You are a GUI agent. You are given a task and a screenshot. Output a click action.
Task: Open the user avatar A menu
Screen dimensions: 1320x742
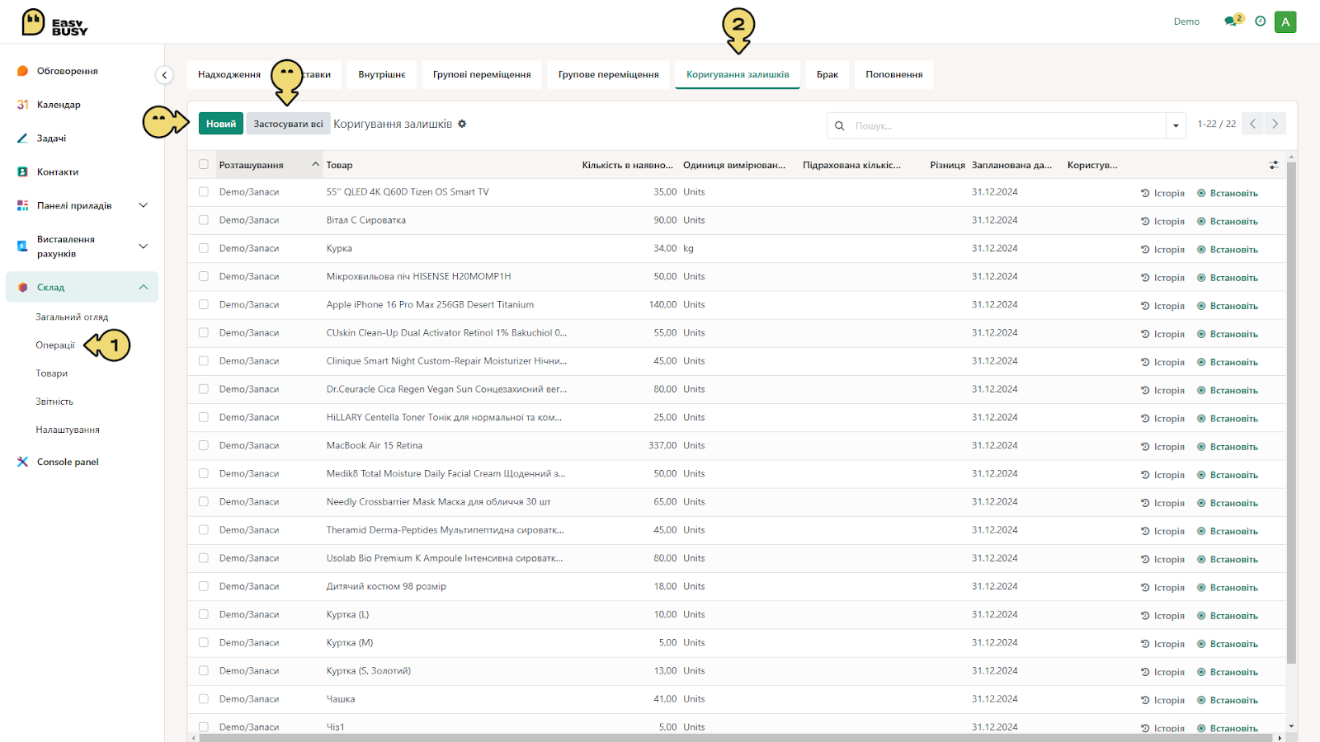[1285, 22]
